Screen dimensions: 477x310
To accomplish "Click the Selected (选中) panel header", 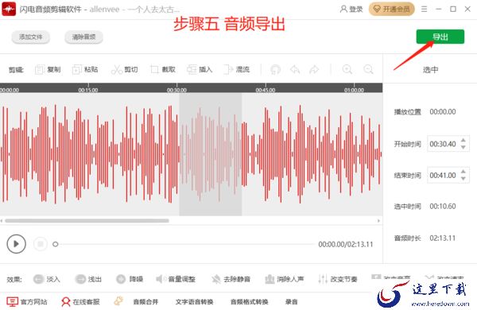I will (x=430, y=70).
